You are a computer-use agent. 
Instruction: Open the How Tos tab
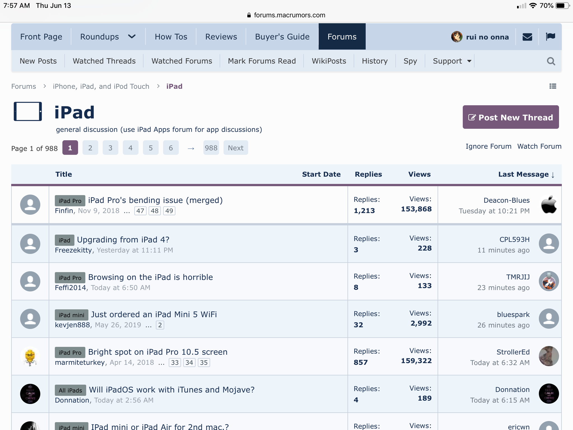pyautogui.click(x=171, y=37)
